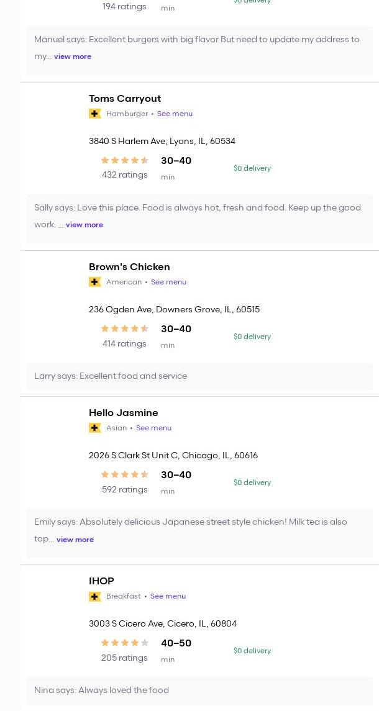Click the star rating for IHOP

(124, 643)
